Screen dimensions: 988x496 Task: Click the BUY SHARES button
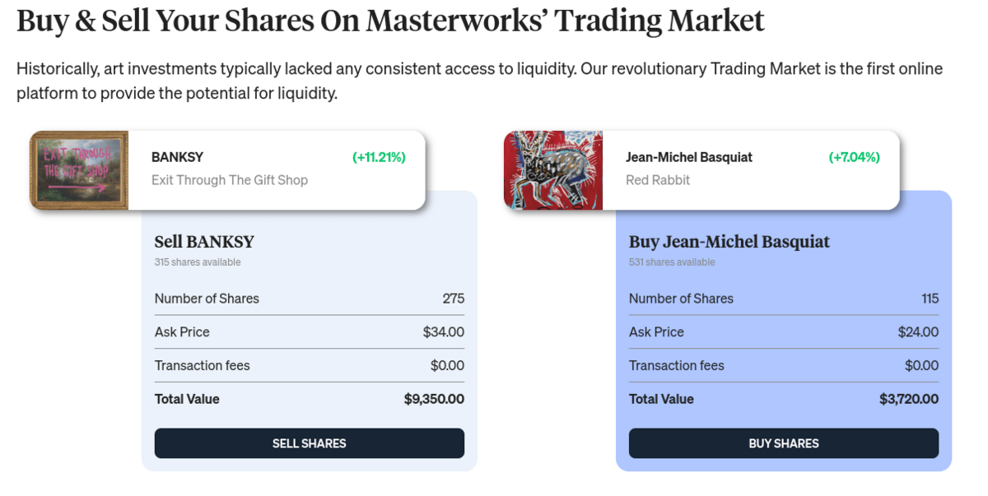pyautogui.click(x=784, y=443)
